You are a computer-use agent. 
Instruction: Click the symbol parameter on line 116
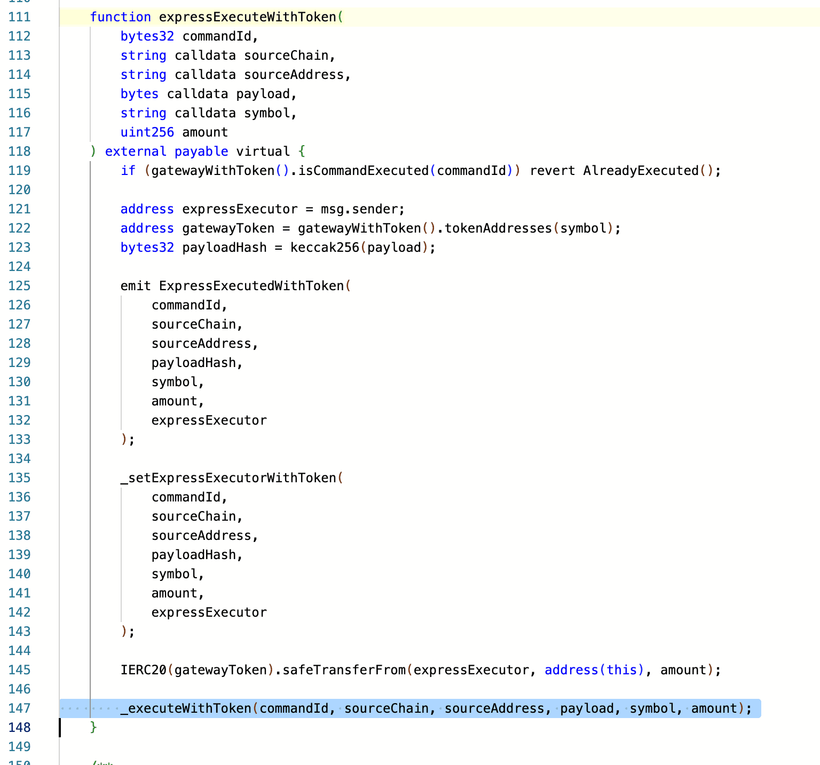[x=267, y=113]
